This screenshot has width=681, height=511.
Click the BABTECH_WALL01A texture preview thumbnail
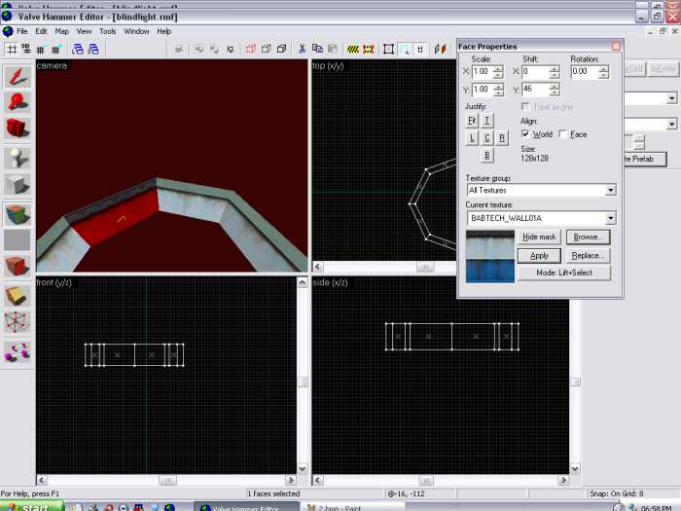pyautogui.click(x=489, y=256)
